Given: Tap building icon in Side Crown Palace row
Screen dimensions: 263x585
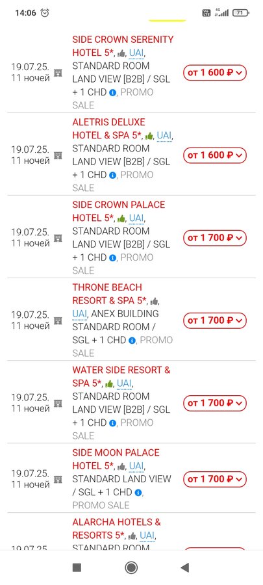Looking at the screenshot, I should coord(58,238).
